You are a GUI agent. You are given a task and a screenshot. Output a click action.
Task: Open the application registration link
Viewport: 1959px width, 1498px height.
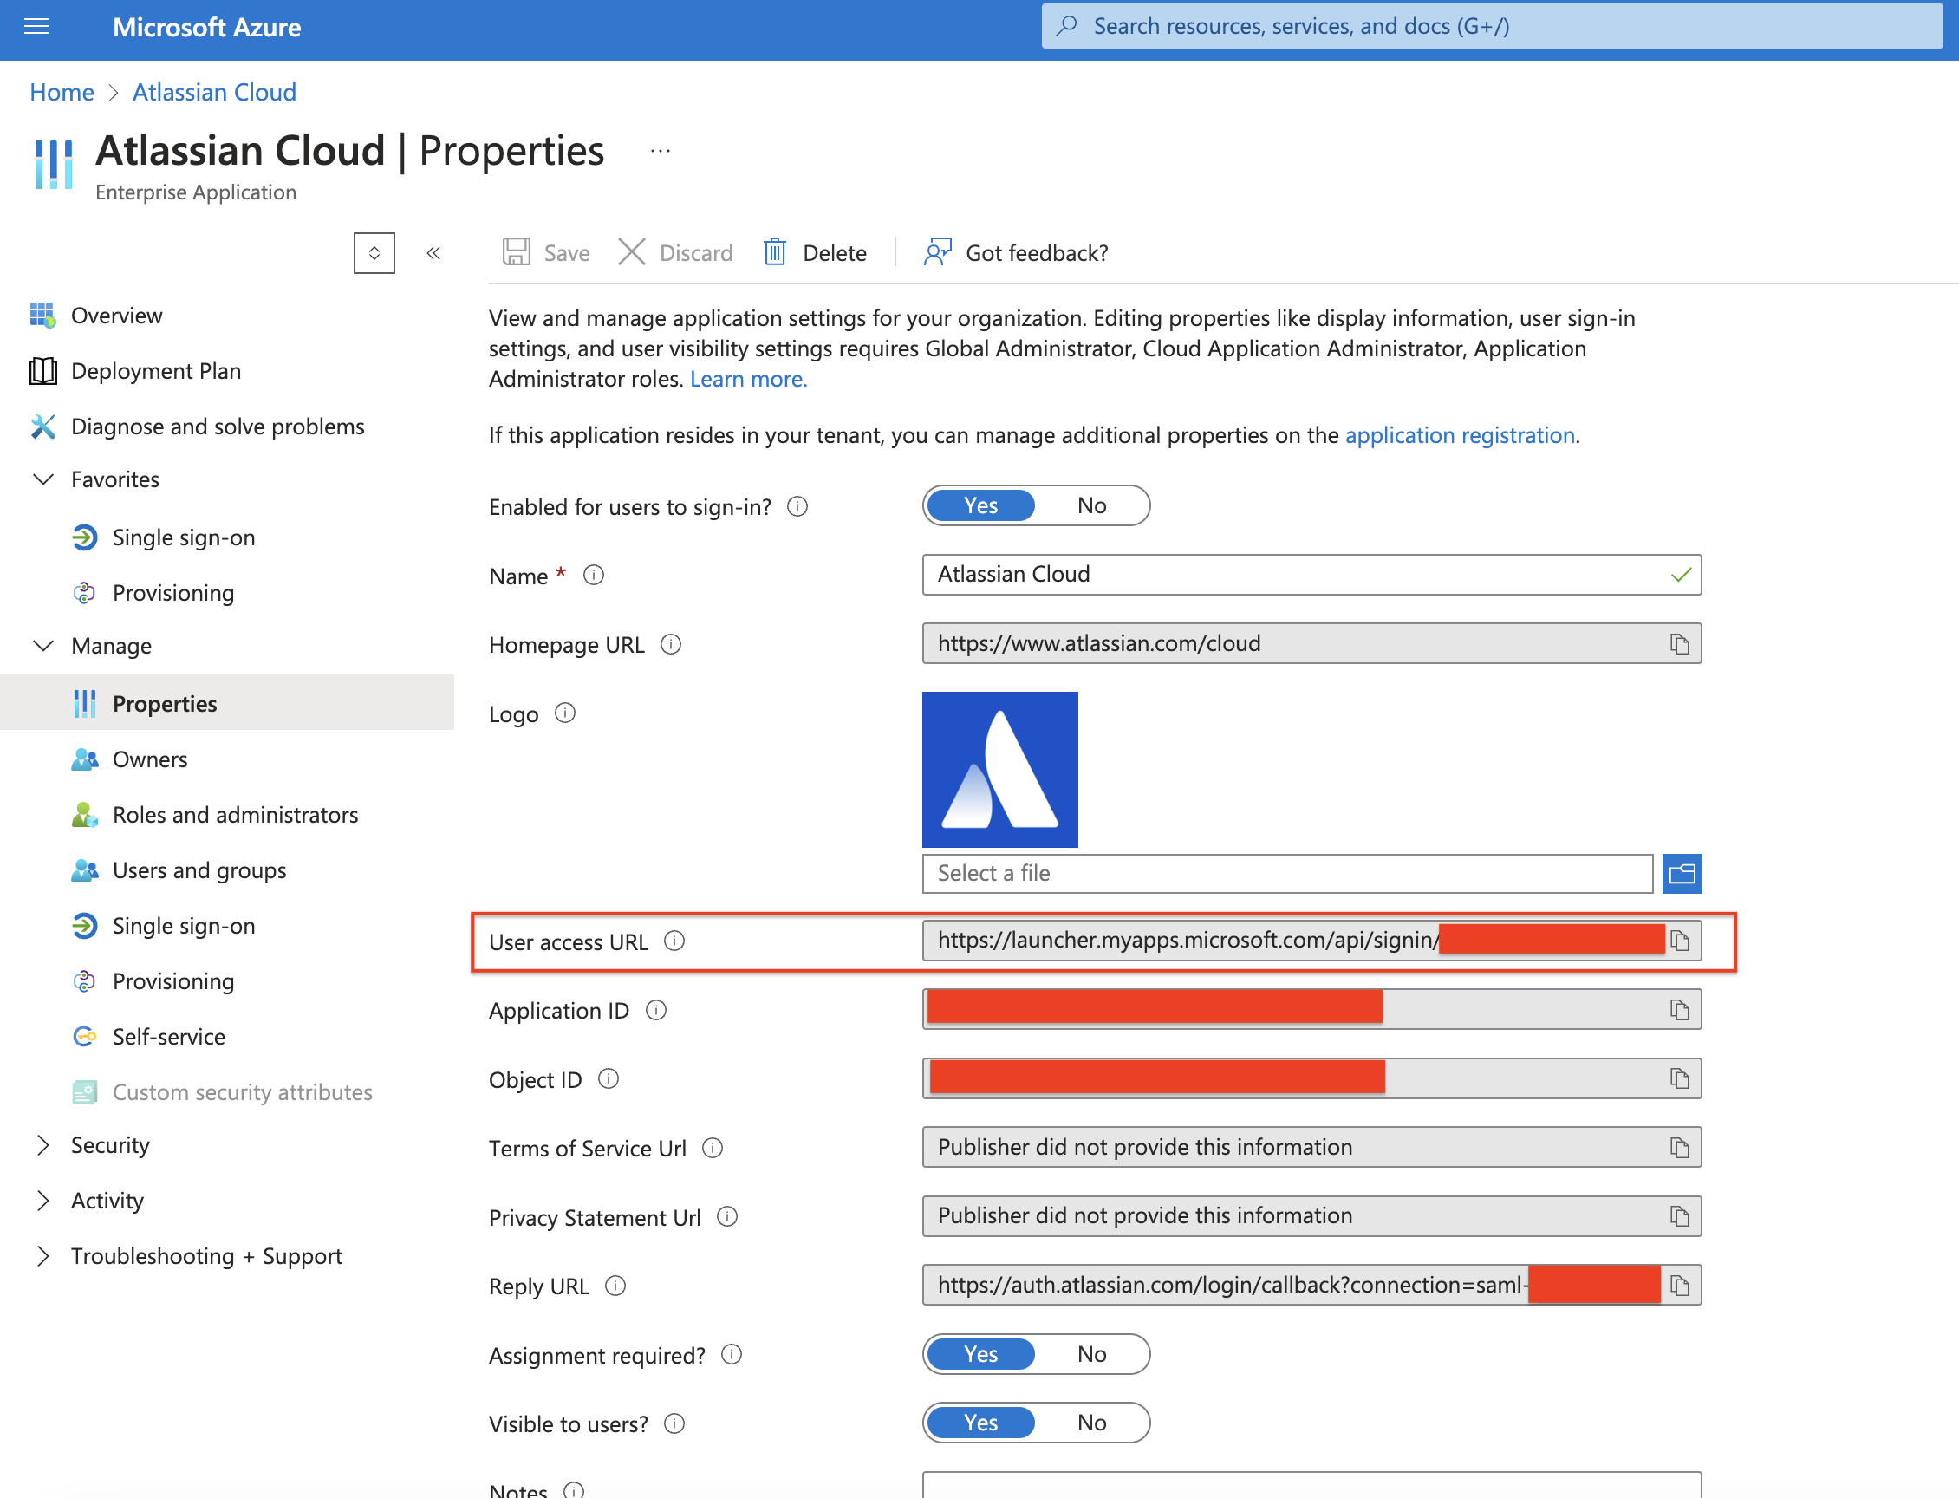pyautogui.click(x=1460, y=435)
